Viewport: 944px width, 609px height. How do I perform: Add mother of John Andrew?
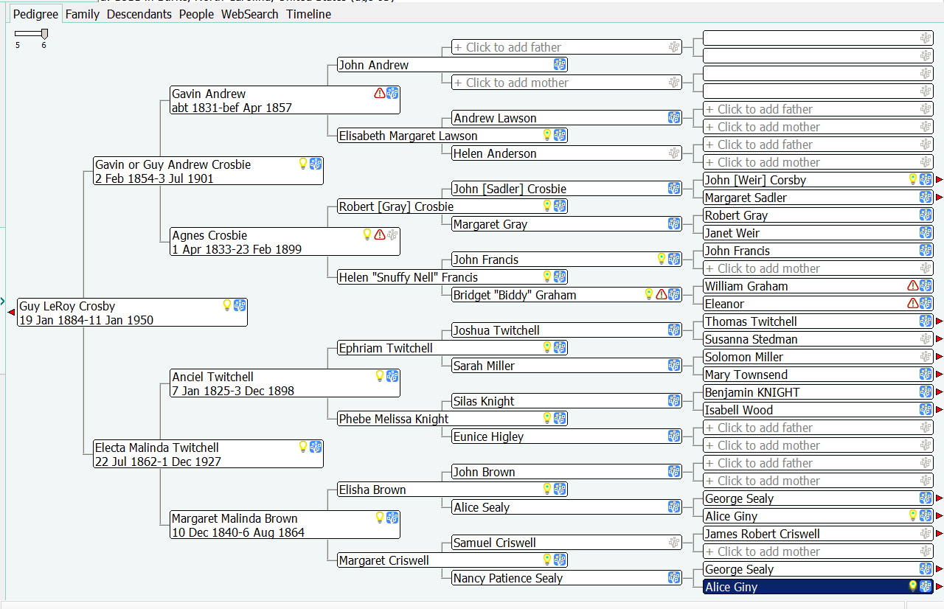(x=566, y=82)
